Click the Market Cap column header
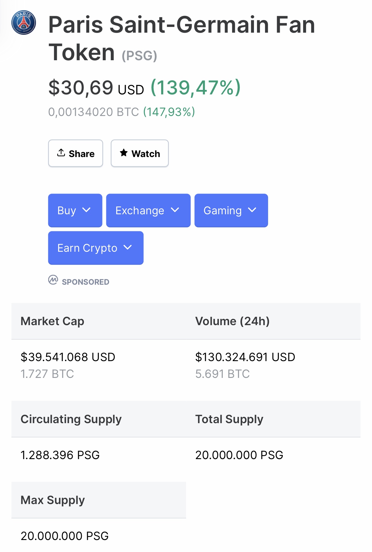Viewport: 372px width, 552px height. click(x=52, y=321)
